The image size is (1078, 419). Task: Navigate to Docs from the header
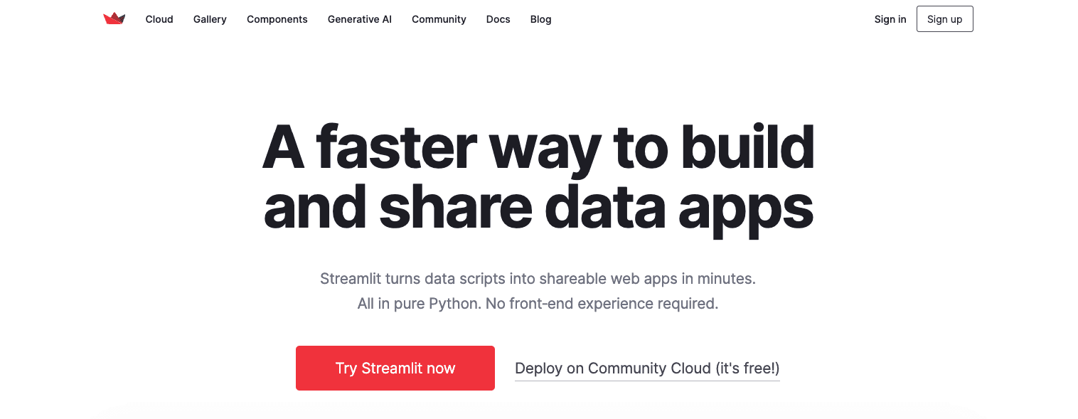click(x=498, y=19)
